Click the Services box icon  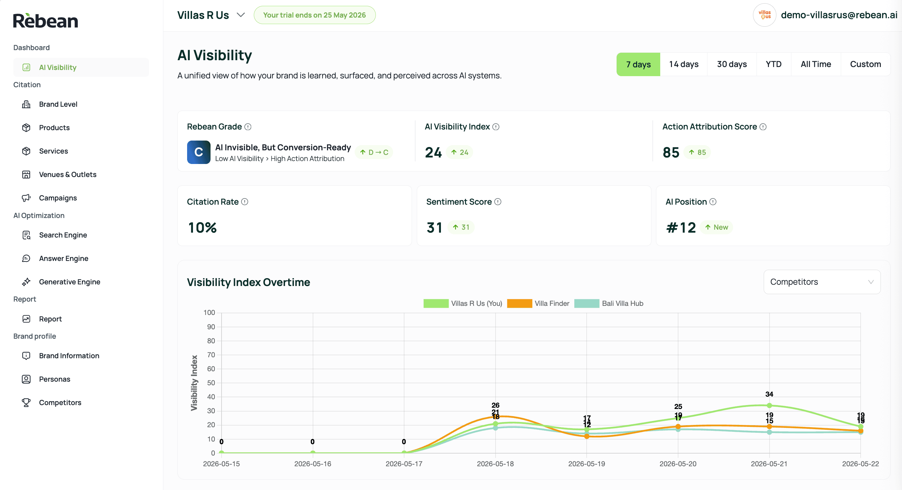[x=26, y=151]
